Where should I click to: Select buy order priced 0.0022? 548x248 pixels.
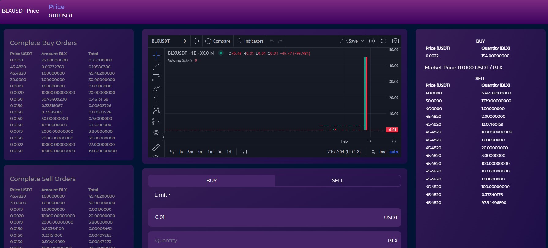(468, 56)
